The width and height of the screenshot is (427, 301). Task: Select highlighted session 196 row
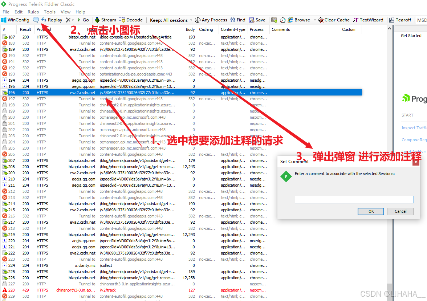point(182,93)
